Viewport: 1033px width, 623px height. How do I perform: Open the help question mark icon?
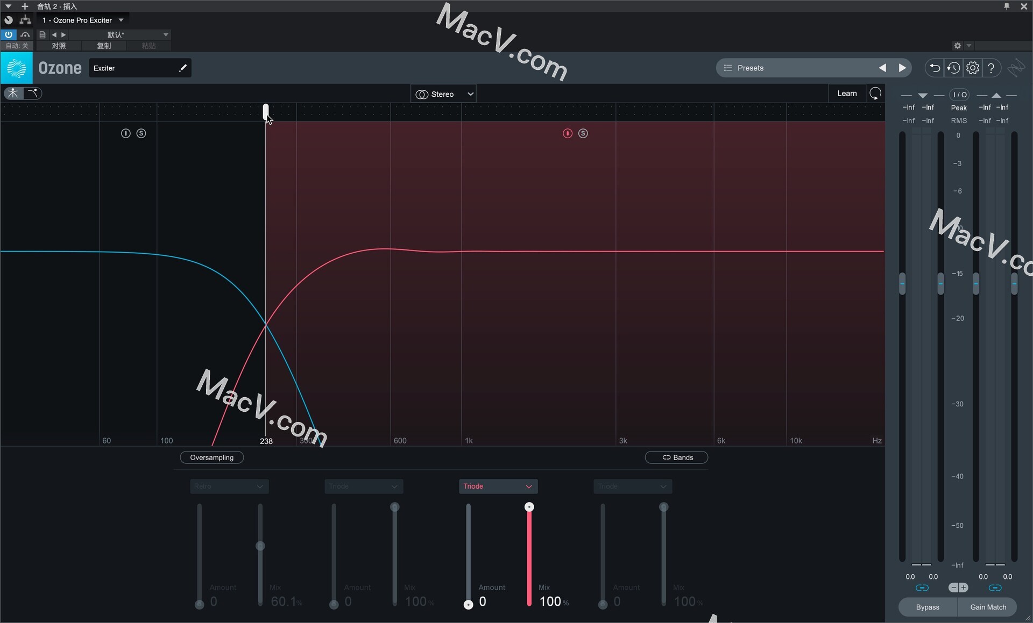[x=991, y=68]
